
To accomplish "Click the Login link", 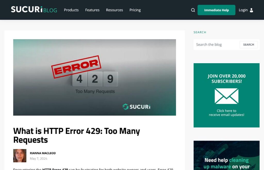I will click(x=243, y=10).
